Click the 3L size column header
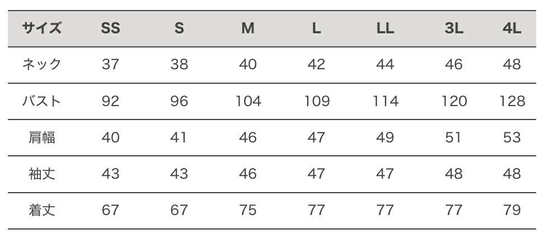The image size is (544, 239). [x=454, y=28]
